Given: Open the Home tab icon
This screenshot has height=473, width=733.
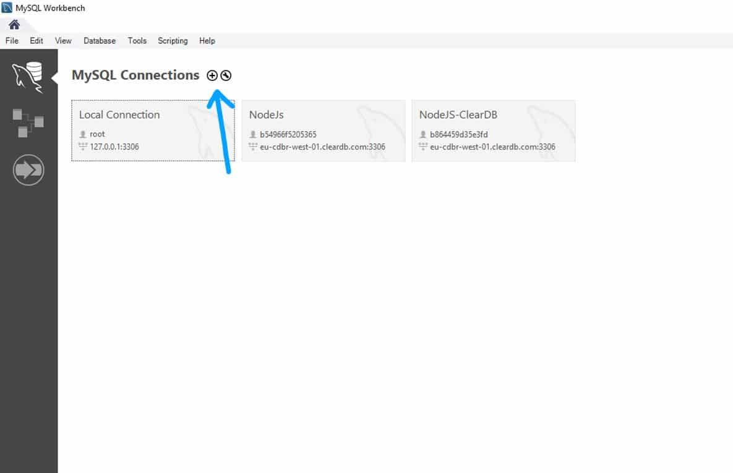Looking at the screenshot, I should pyautogui.click(x=14, y=24).
